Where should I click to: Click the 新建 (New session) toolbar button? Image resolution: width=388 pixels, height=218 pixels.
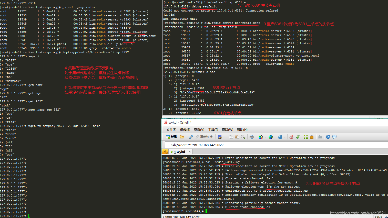coord(171,137)
